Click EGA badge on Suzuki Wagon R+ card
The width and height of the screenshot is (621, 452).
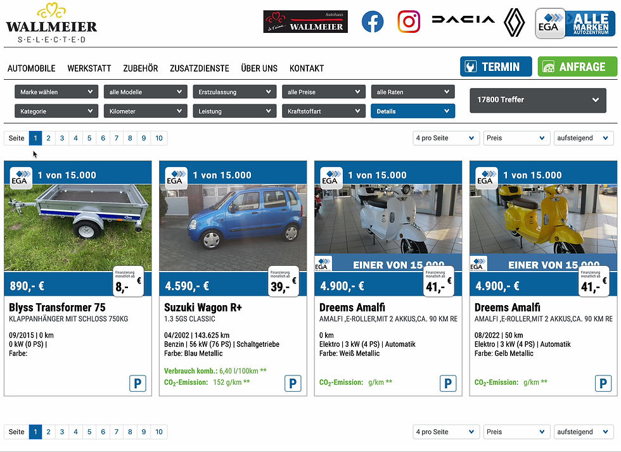click(x=176, y=178)
